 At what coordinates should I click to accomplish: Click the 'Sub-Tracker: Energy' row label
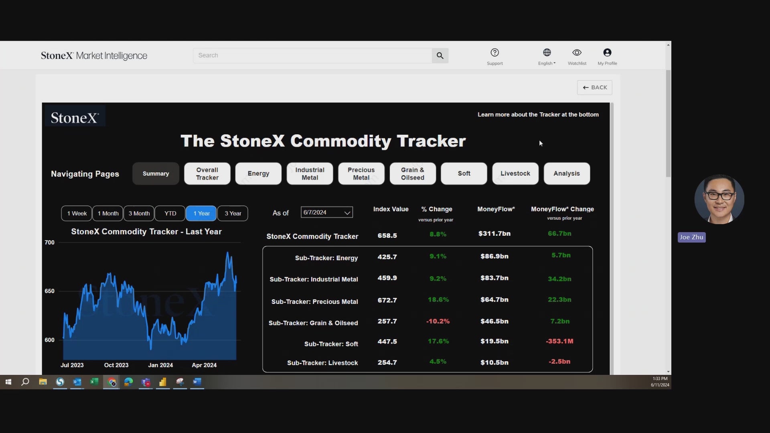pyautogui.click(x=326, y=258)
